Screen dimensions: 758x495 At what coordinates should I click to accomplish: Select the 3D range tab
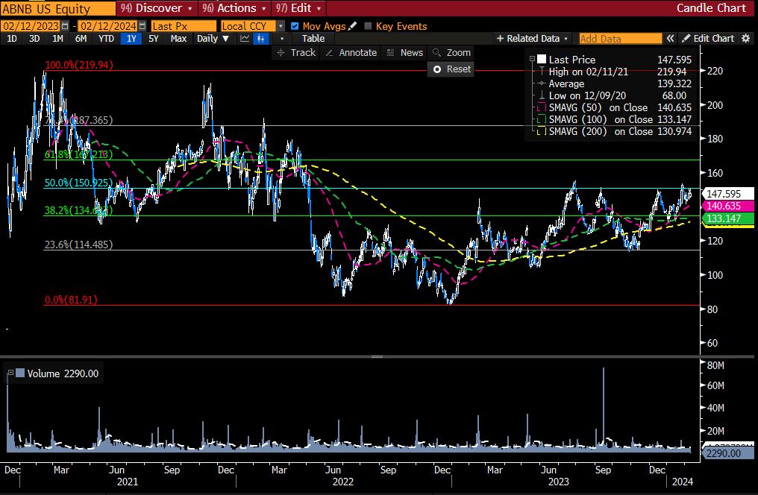point(34,39)
